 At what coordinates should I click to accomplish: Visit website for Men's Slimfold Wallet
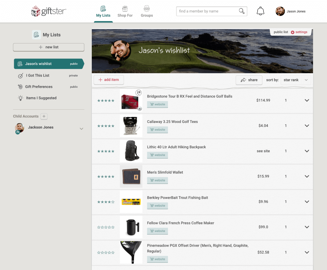158,180
